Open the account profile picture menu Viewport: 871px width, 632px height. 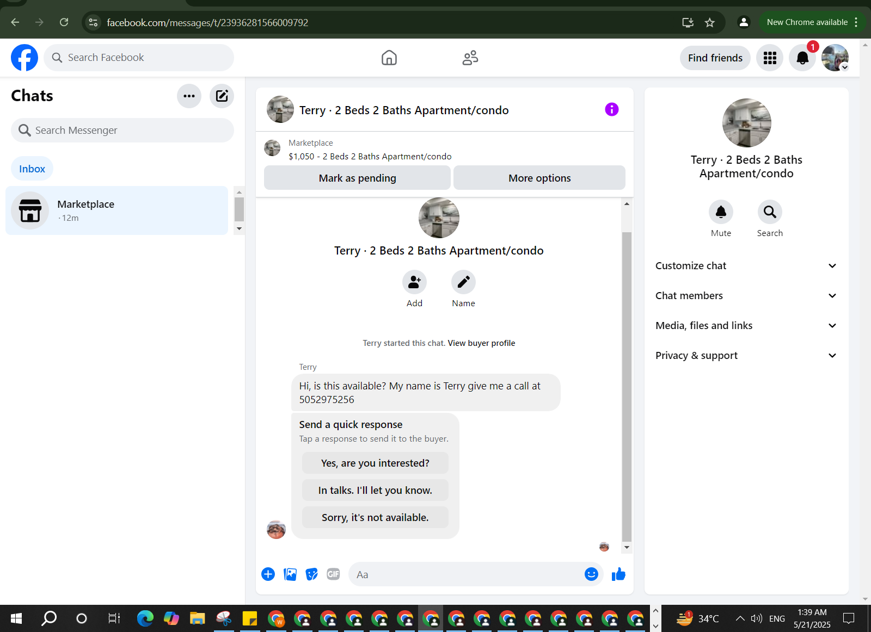pyautogui.click(x=835, y=58)
